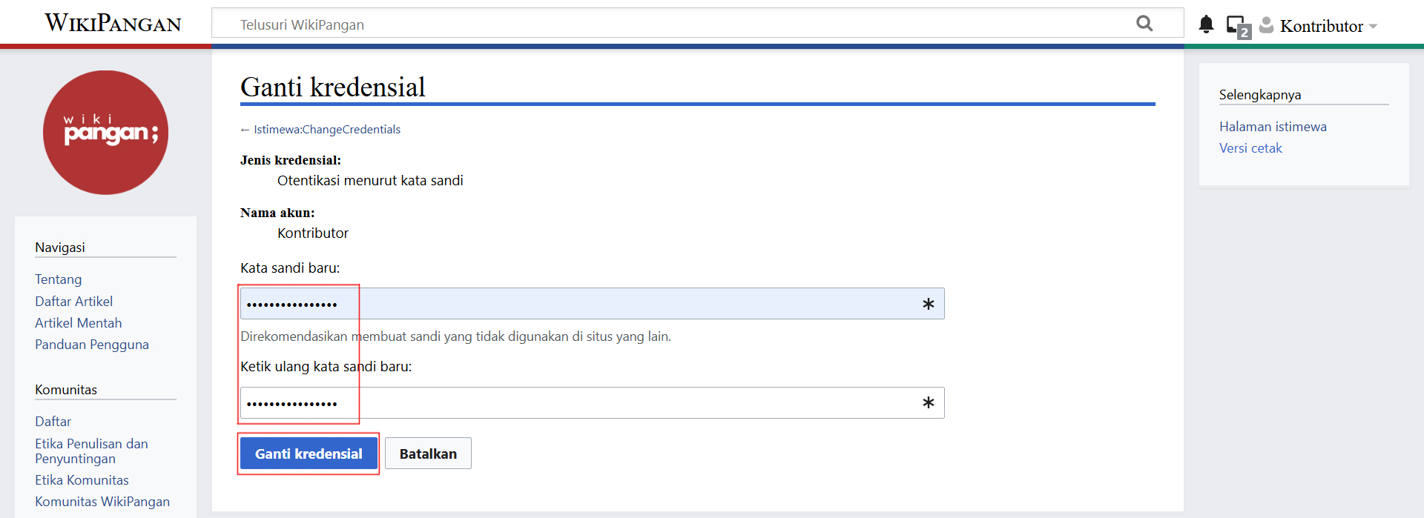Open the notices icon with badge 2

1237,26
